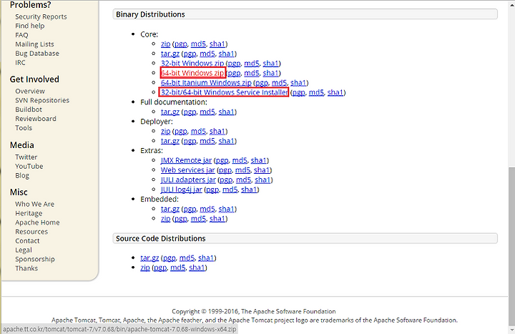
Task: Open Overview under Get Involved
Action: pos(30,91)
